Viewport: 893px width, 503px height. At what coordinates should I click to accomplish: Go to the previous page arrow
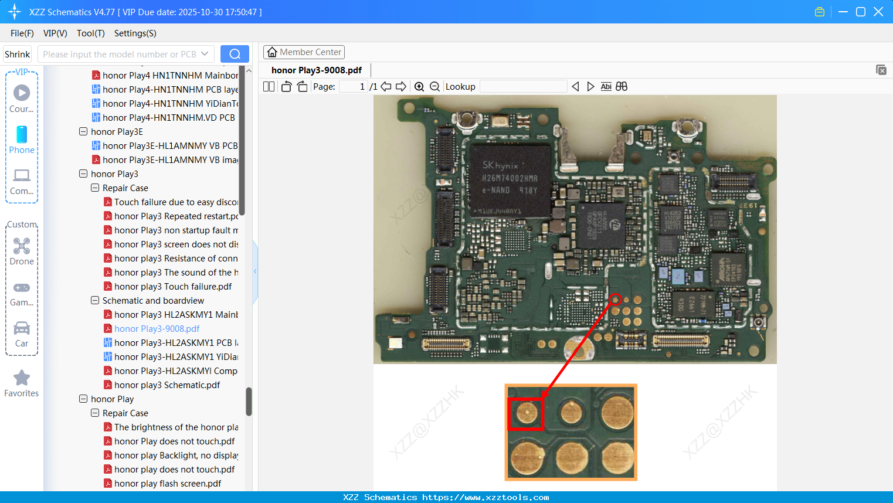tap(386, 87)
